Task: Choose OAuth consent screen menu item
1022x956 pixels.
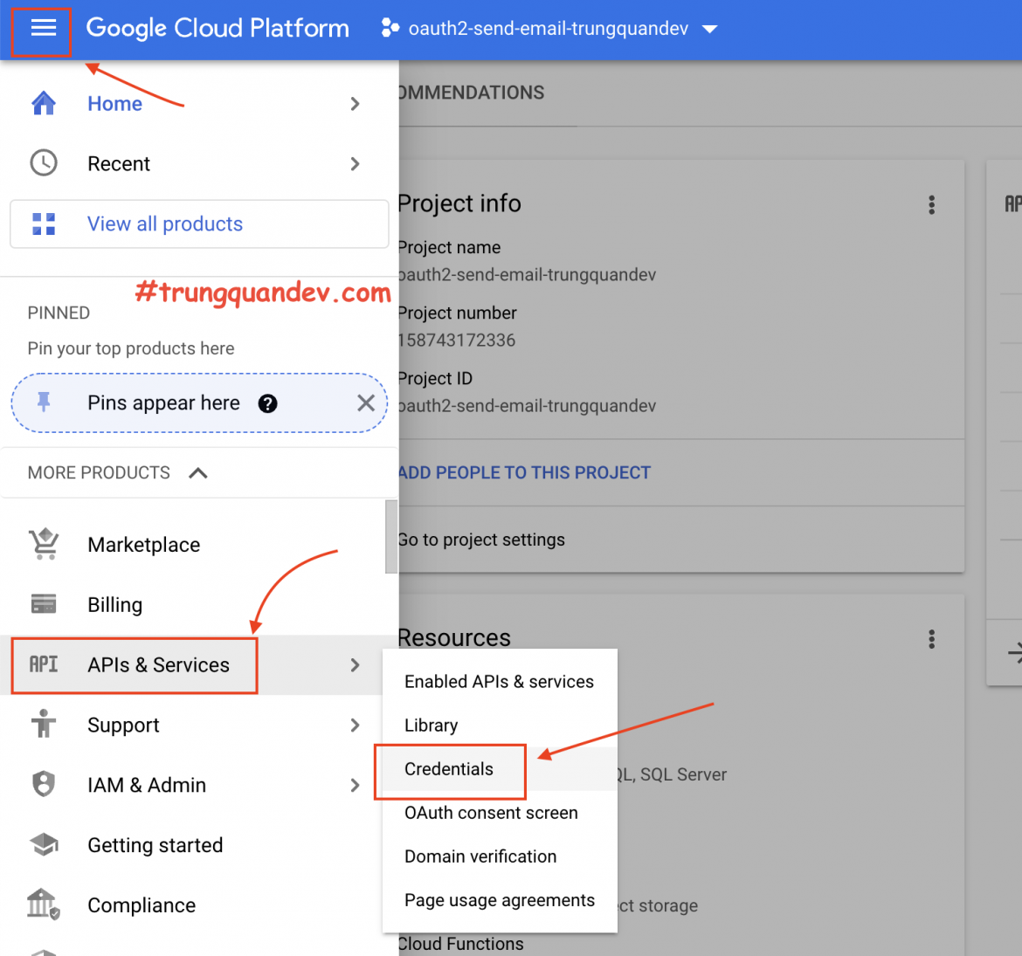Action: (491, 813)
